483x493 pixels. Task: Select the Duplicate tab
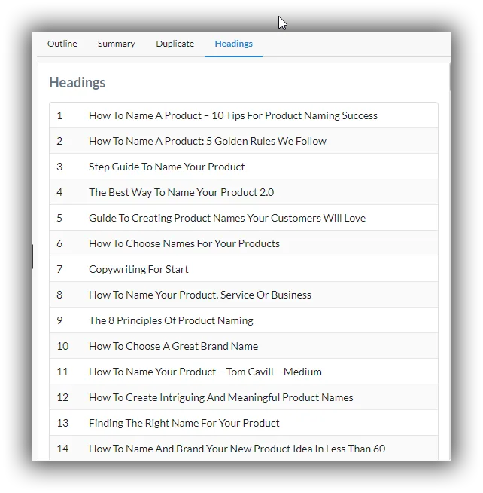[x=175, y=44]
